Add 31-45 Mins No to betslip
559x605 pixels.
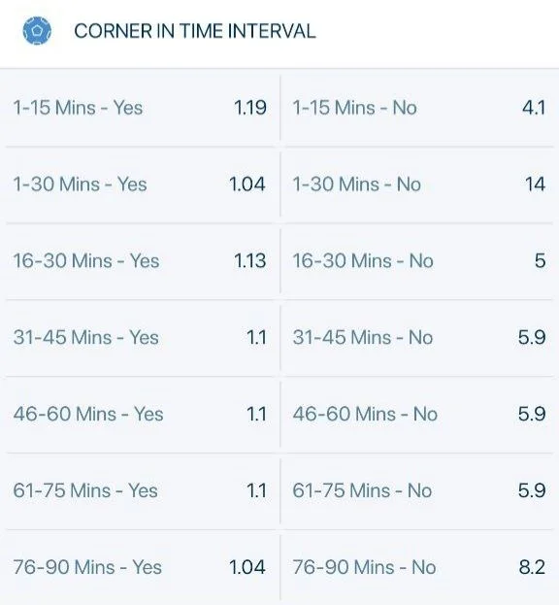pos(419,338)
